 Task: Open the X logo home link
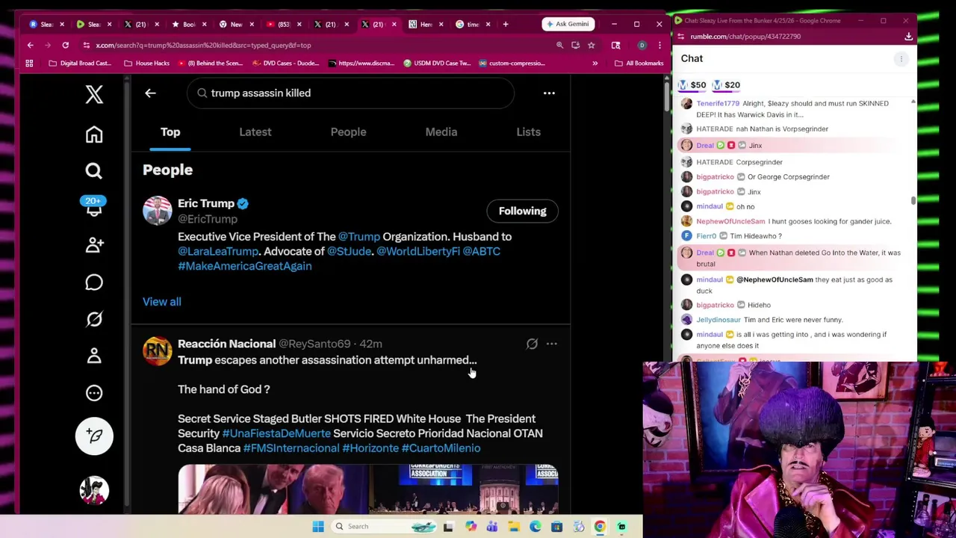[94, 94]
